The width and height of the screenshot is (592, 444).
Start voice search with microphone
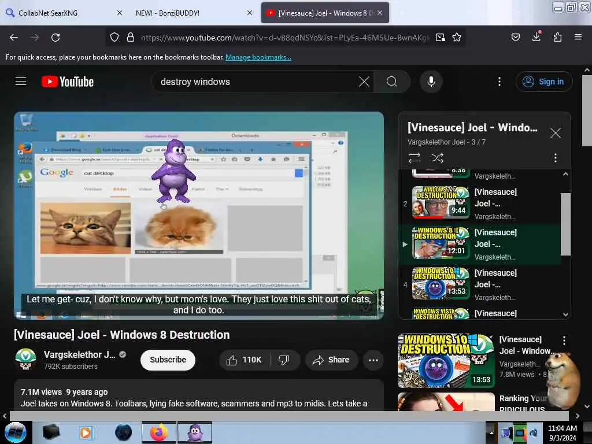(431, 82)
